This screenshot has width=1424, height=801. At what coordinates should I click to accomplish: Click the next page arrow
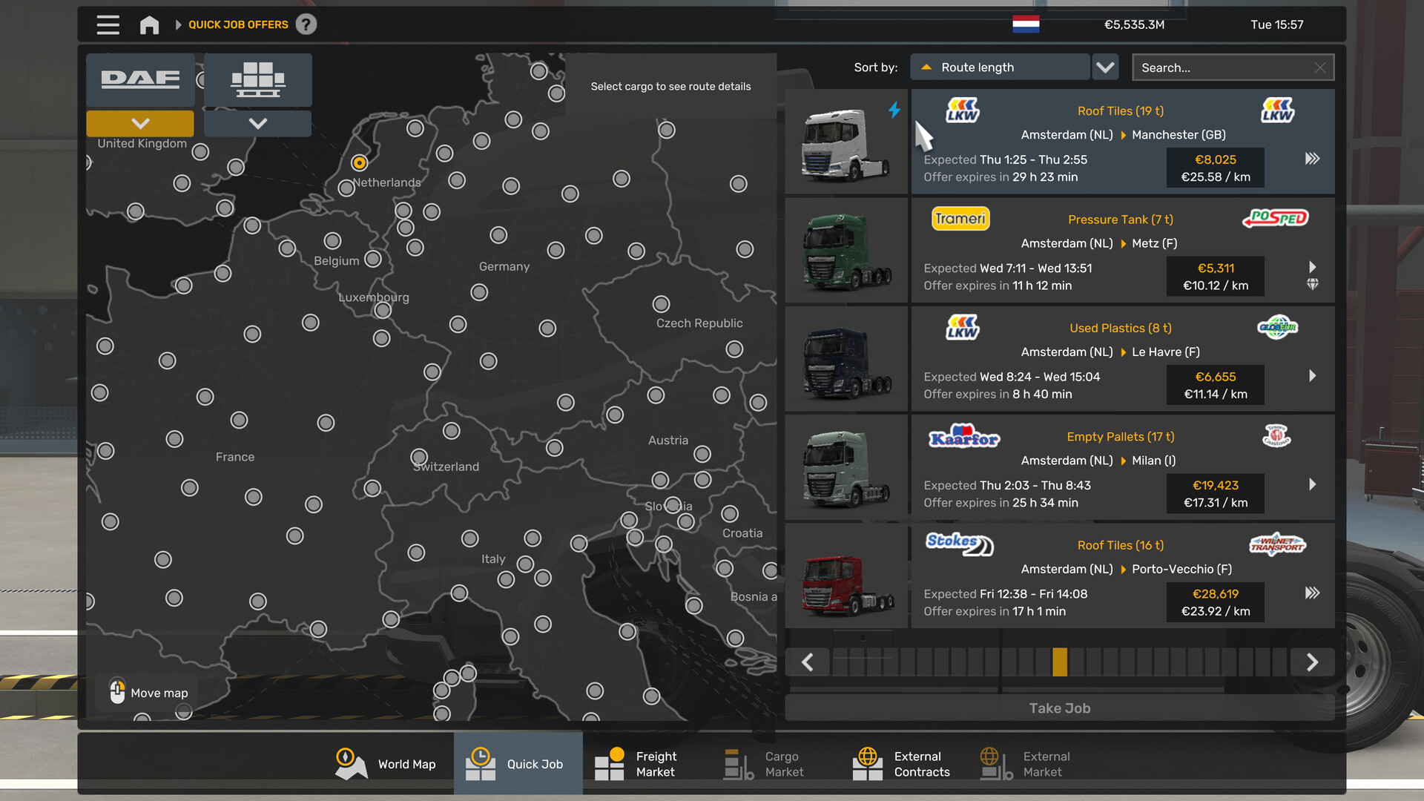point(1312,662)
